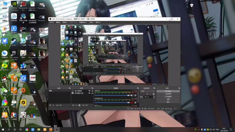Open Steam desktop shortcut
The width and height of the screenshot is (235, 132).
(x=14, y=42)
